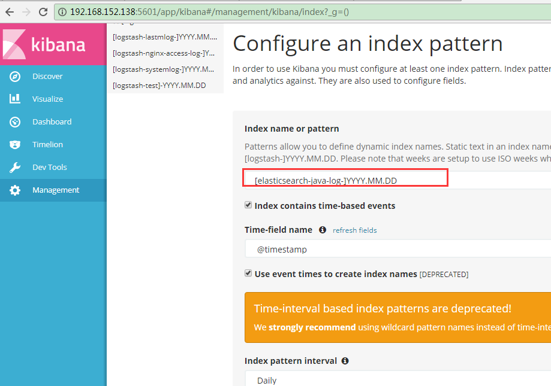The width and height of the screenshot is (551, 386).
Task: Click the Visualize bar chart icon
Action: tap(15, 99)
